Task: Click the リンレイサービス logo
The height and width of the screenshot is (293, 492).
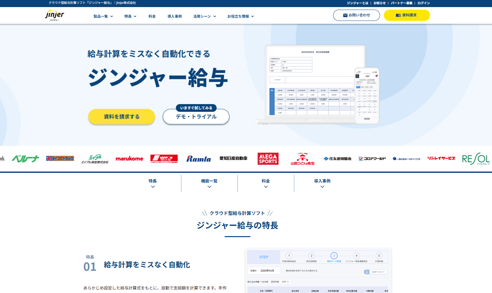Action: tap(441, 158)
